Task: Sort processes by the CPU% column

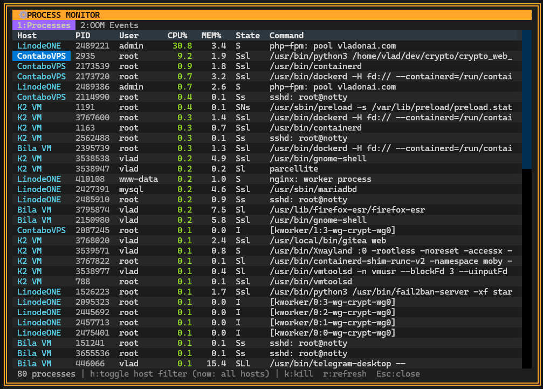Action: pos(177,35)
